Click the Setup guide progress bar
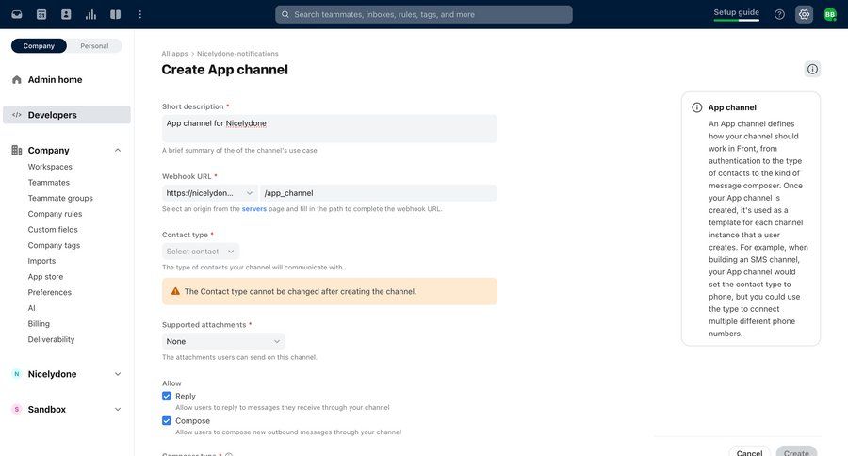The width and height of the screenshot is (848, 456). 736,20
